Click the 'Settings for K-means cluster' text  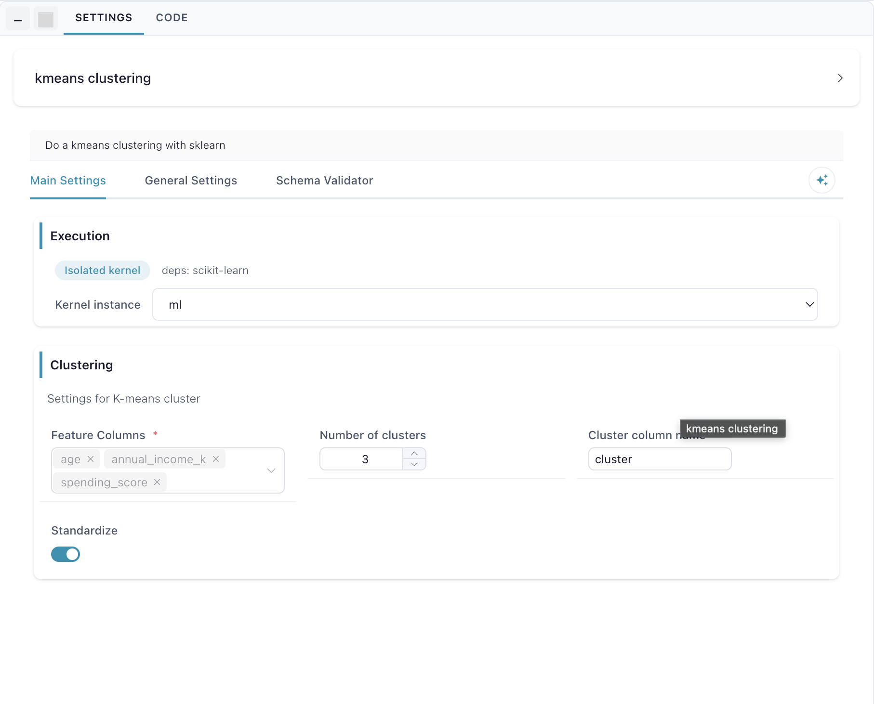[x=124, y=399]
